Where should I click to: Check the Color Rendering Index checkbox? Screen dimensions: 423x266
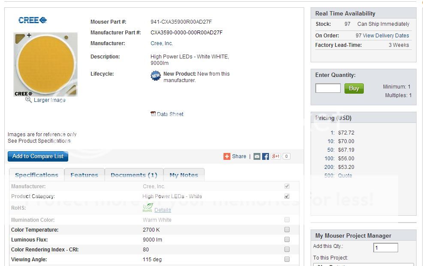[287, 249]
